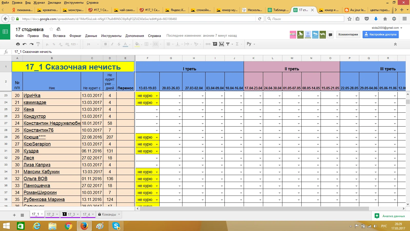Screen dimensions: 410x231
Task: Click the Настройки доступа button
Action: (380, 34)
